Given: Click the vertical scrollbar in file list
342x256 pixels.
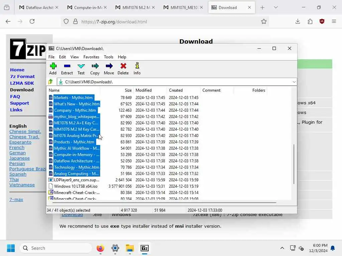Looking at the screenshot, I should tap(294, 164).
